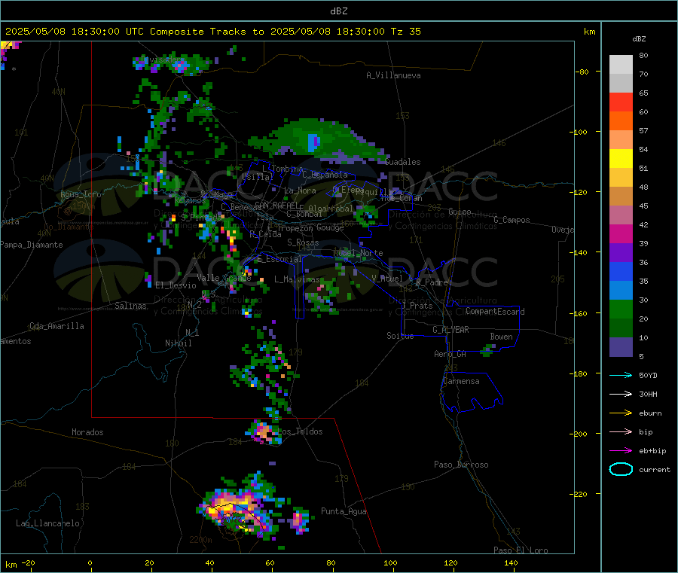Click the R_Padre location label
Image resolution: width=678 pixels, height=573 pixels.
pos(432,282)
